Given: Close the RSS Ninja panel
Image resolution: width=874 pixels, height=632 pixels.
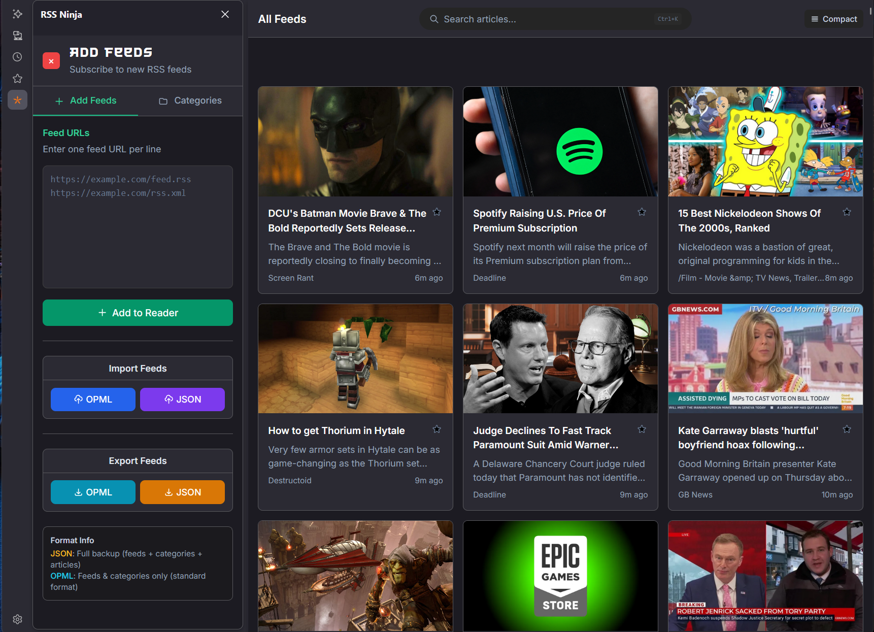Looking at the screenshot, I should [225, 14].
